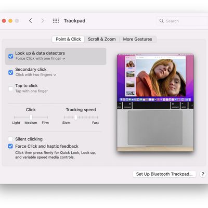Go back with the left chevron
The width and height of the screenshot is (208, 208).
pos(31,21)
